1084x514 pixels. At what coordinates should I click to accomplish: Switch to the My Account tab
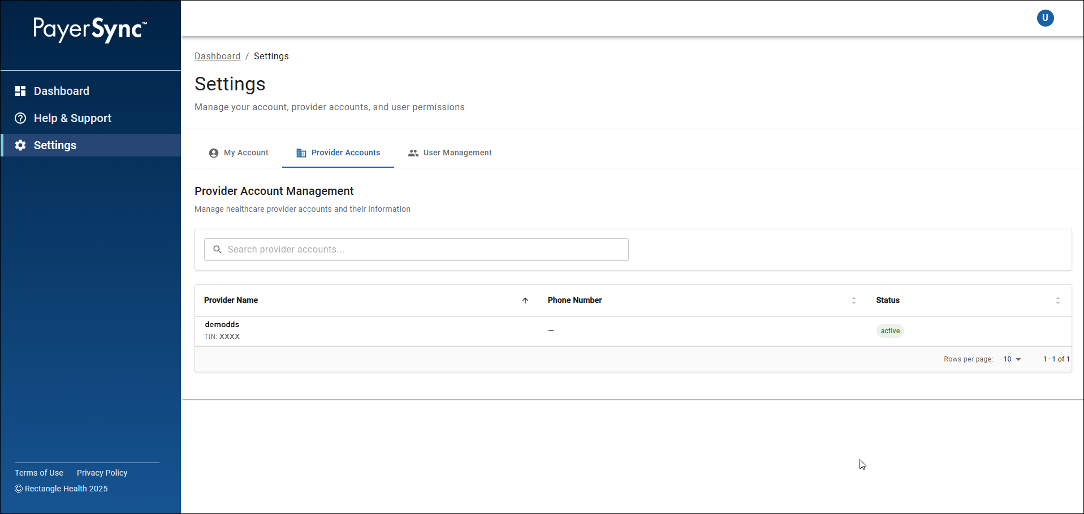[x=239, y=153]
